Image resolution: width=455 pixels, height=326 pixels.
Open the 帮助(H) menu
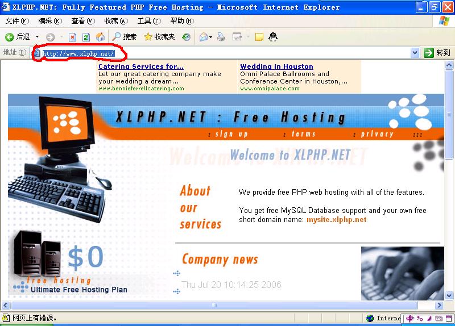pyautogui.click(x=182, y=21)
